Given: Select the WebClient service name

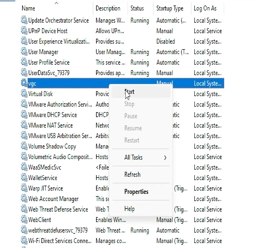Looking at the screenshot, I should [x=39, y=220].
